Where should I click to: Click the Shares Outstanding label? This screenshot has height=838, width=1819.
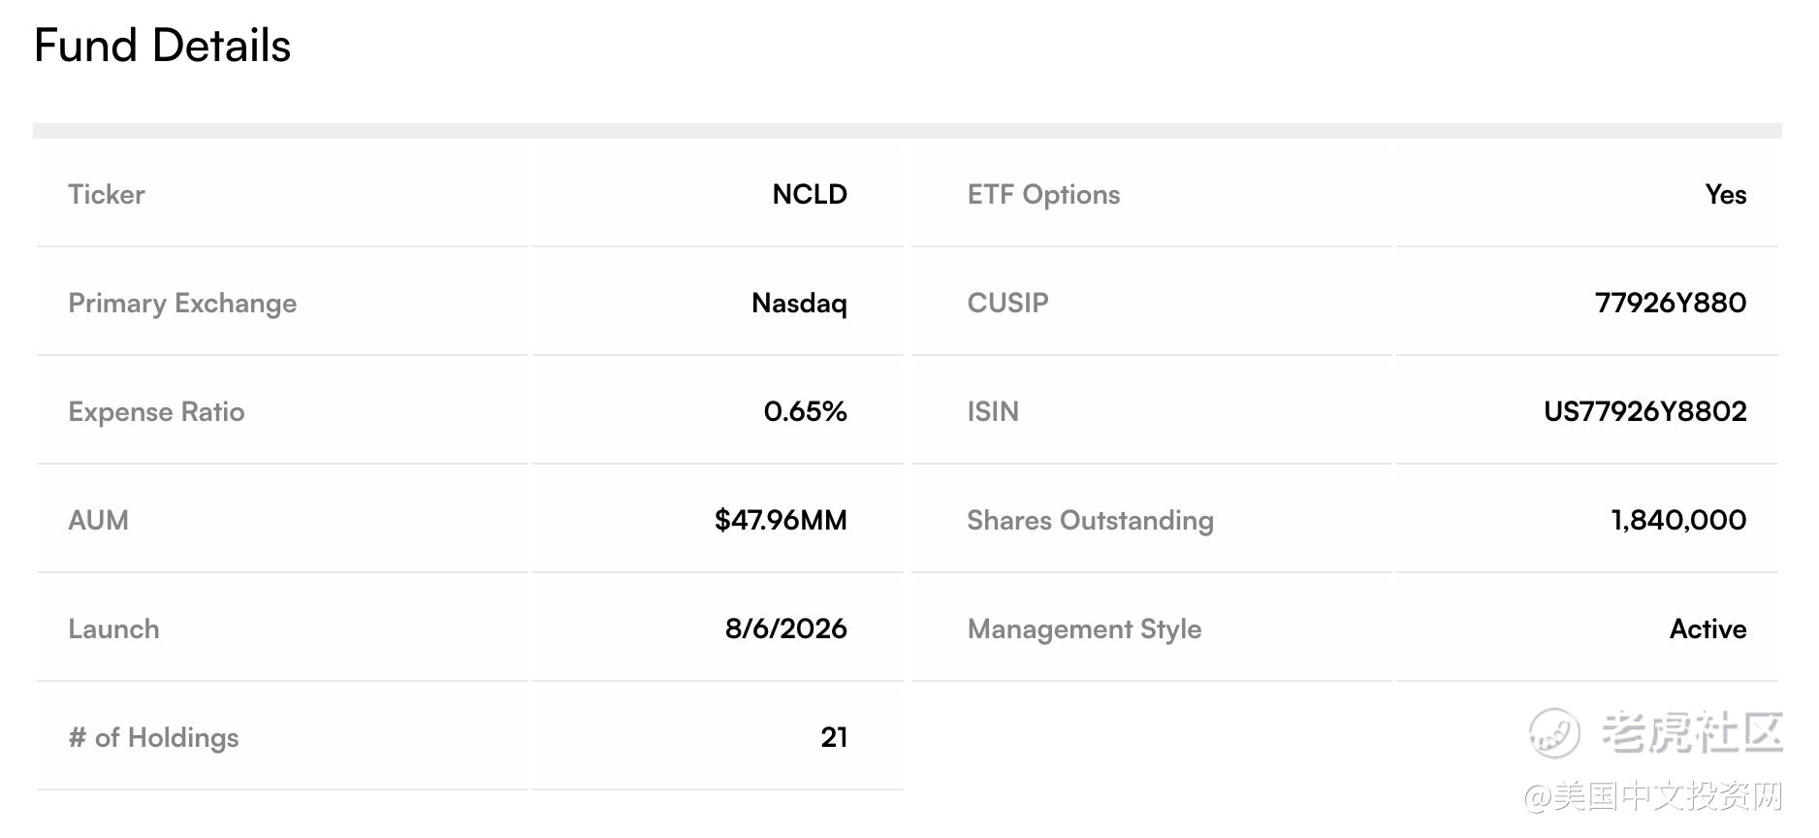tap(1090, 521)
